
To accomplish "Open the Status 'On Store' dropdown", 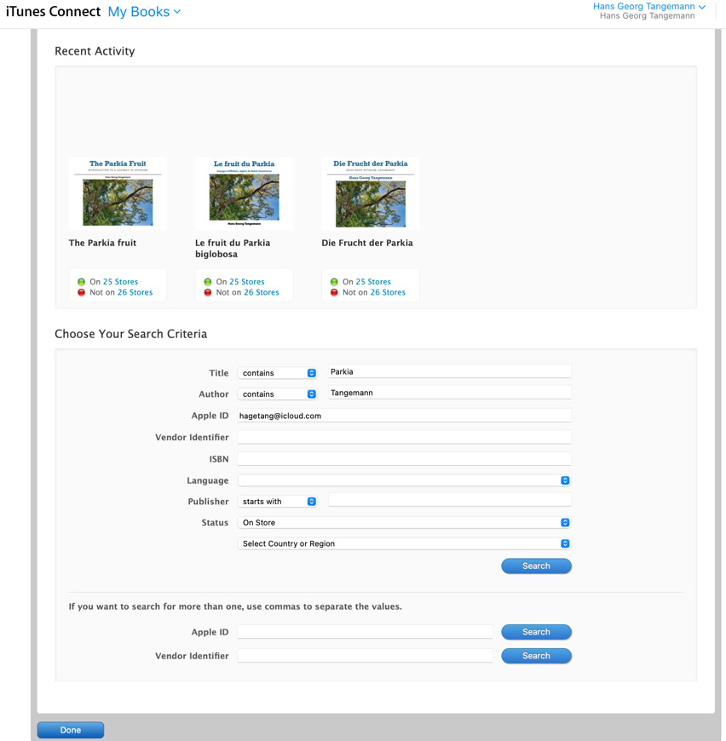I will point(404,523).
